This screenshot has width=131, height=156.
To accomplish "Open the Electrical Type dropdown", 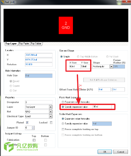I will 51,116.
